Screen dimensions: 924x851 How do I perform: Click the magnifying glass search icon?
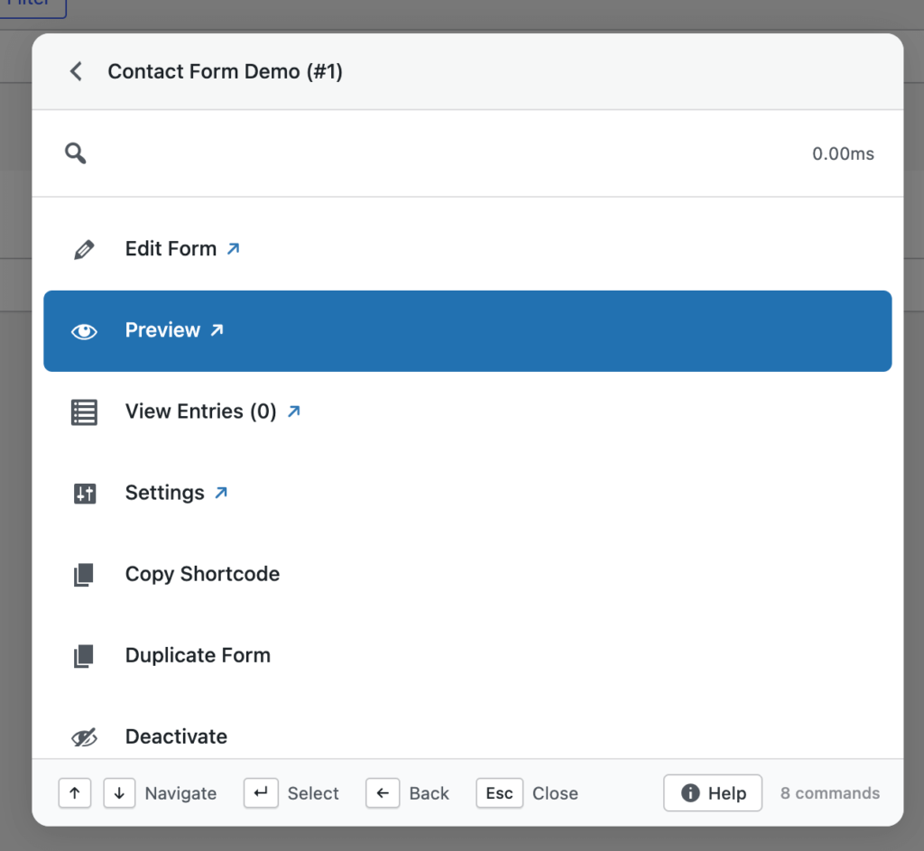point(76,153)
